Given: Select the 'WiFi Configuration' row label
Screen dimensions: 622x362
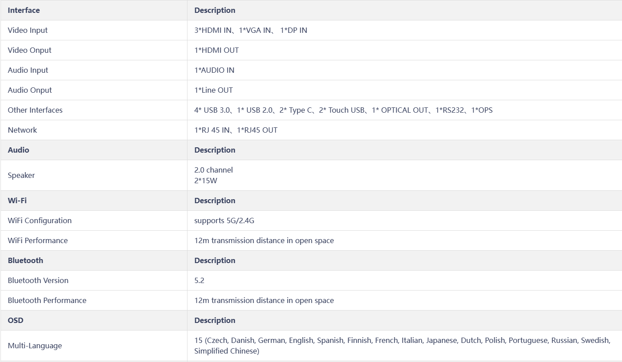Looking at the screenshot, I should 40,220.
